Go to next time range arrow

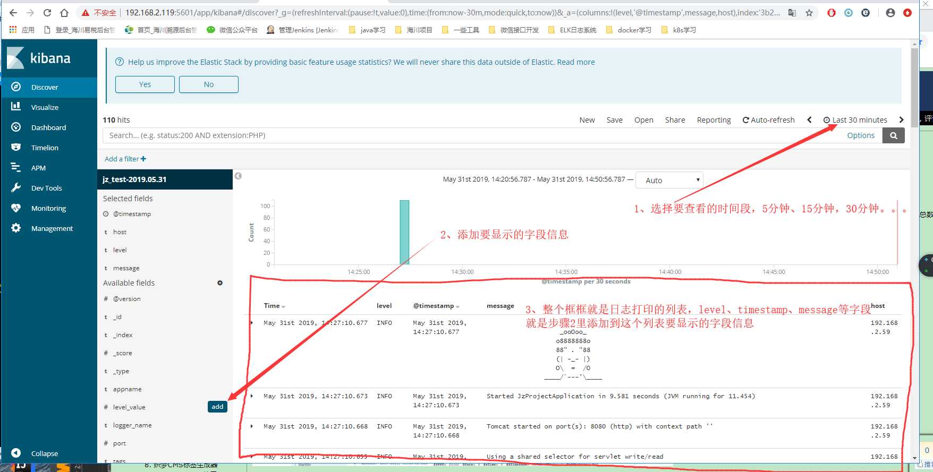pos(901,120)
